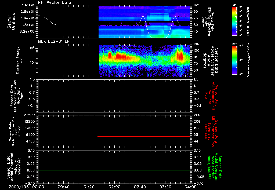The height and width of the screenshot is (190, 275).
Task: Click the '4700' scanner position tick label
Action: tap(30, 141)
